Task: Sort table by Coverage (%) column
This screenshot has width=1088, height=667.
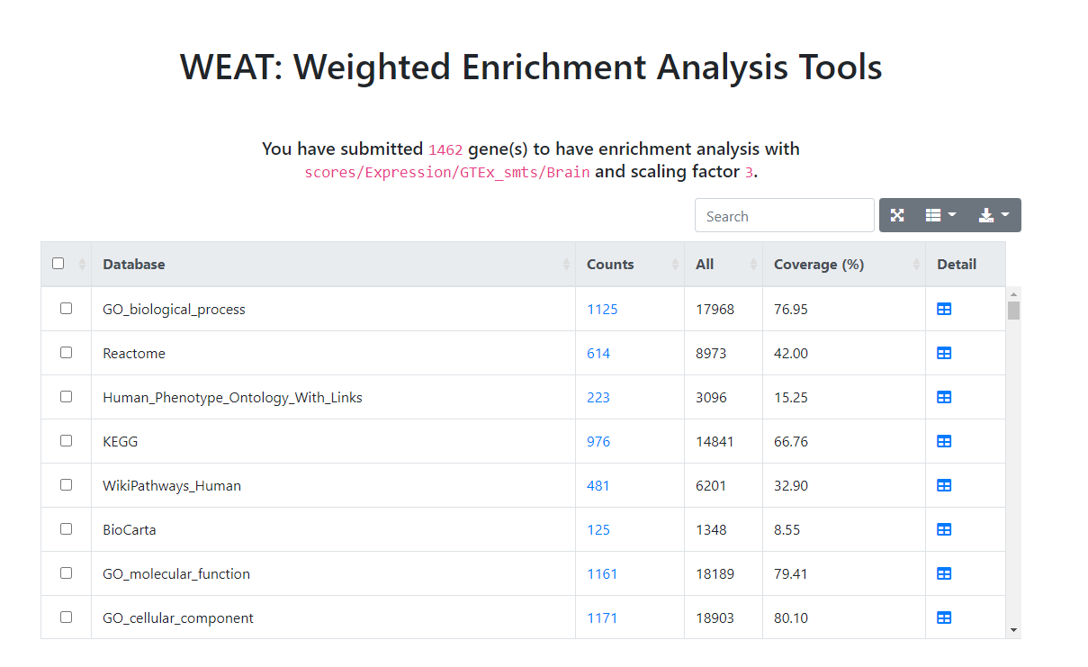Action: [843, 264]
